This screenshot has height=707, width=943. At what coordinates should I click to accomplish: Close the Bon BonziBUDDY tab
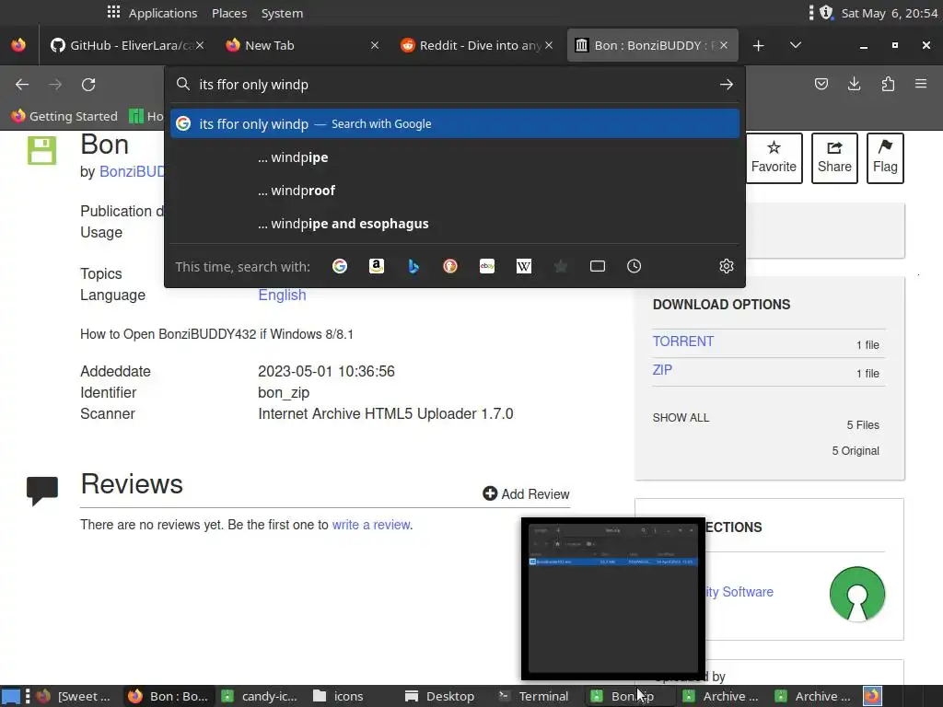724,46
